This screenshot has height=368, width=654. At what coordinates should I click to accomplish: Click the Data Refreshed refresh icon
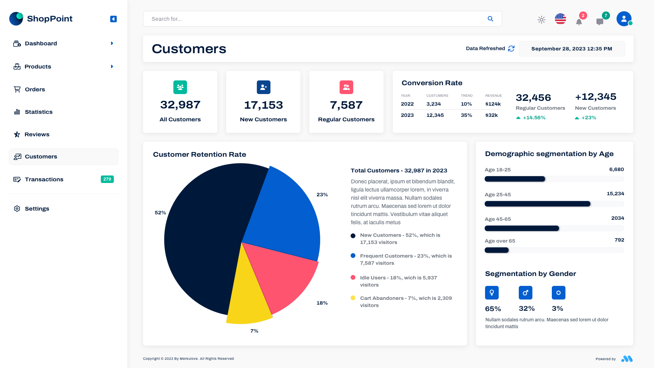511,48
